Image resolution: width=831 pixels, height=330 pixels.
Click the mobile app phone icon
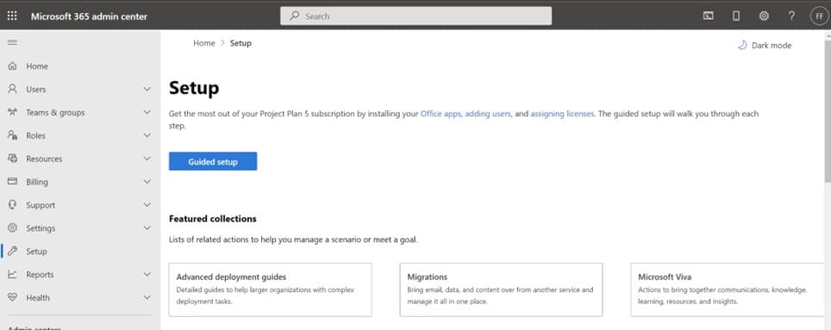[736, 16]
